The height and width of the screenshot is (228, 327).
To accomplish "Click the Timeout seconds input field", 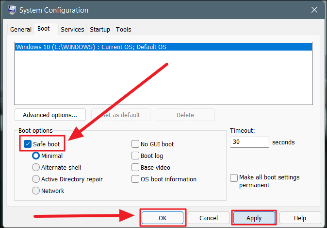I will click(x=249, y=142).
